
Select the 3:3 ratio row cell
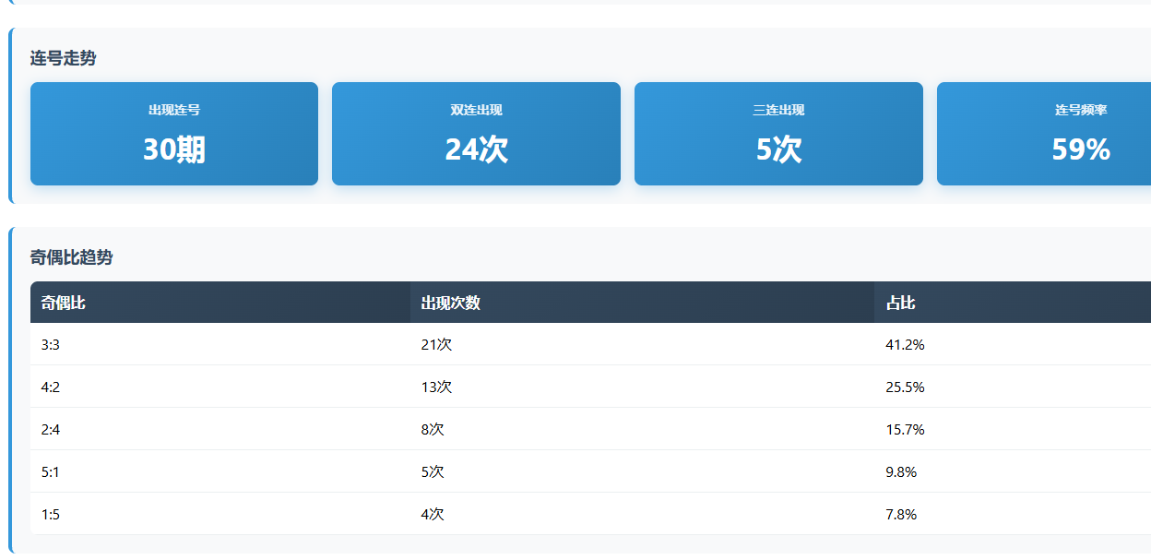click(x=51, y=344)
